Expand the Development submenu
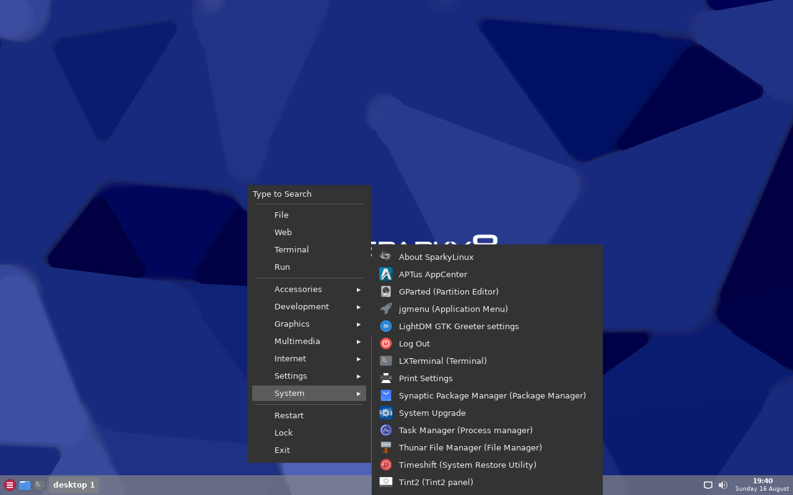 click(x=309, y=307)
